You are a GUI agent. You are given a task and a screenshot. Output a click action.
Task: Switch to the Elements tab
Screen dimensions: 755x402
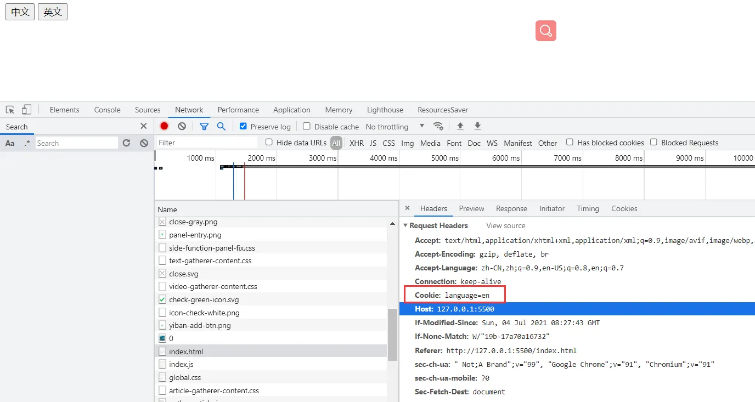pos(65,110)
